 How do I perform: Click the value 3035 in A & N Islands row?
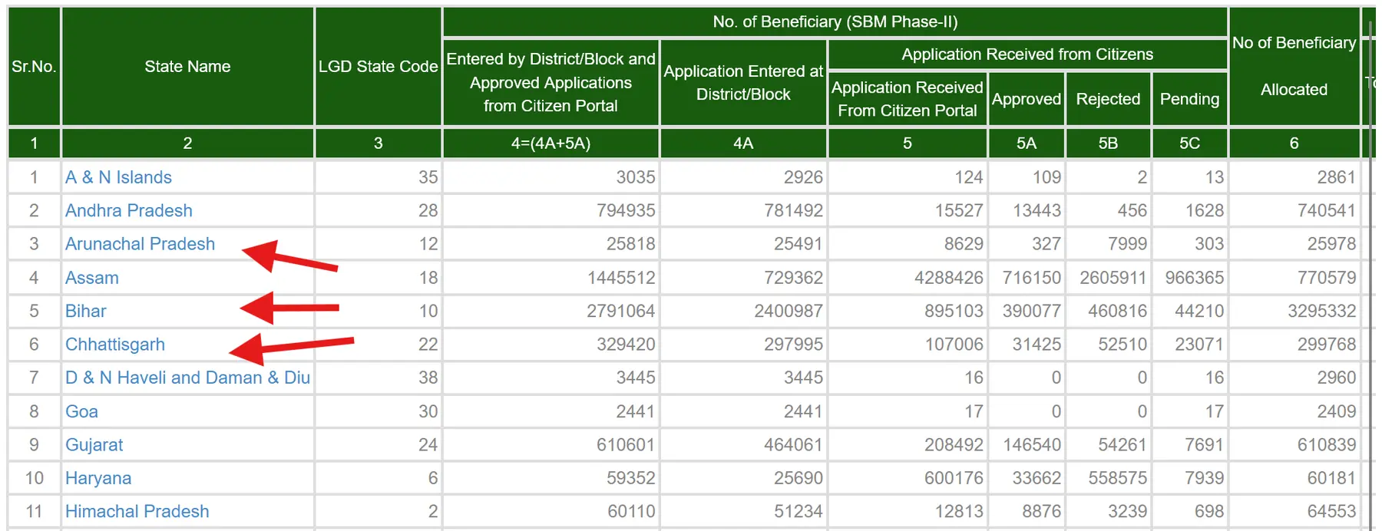pyautogui.click(x=636, y=177)
